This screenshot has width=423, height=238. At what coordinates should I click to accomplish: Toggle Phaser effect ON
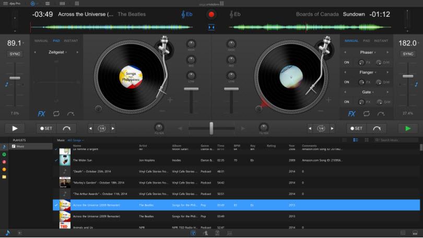[347, 62]
